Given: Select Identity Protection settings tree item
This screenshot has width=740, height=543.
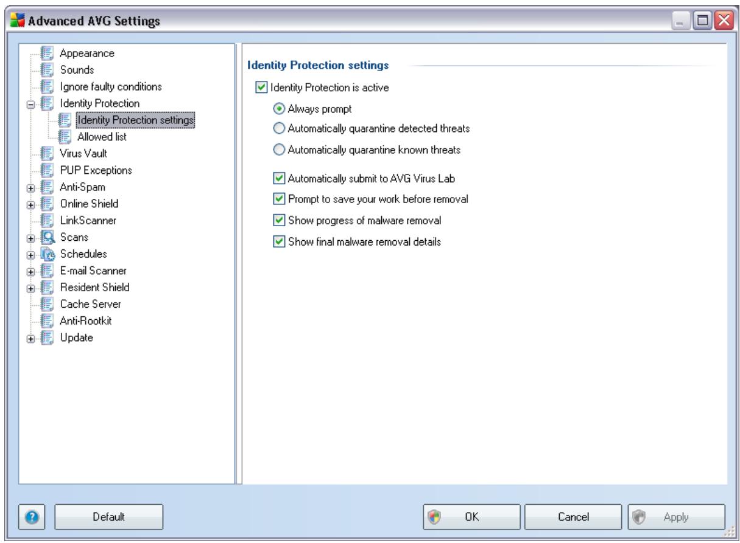Looking at the screenshot, I should click(135, 120).
